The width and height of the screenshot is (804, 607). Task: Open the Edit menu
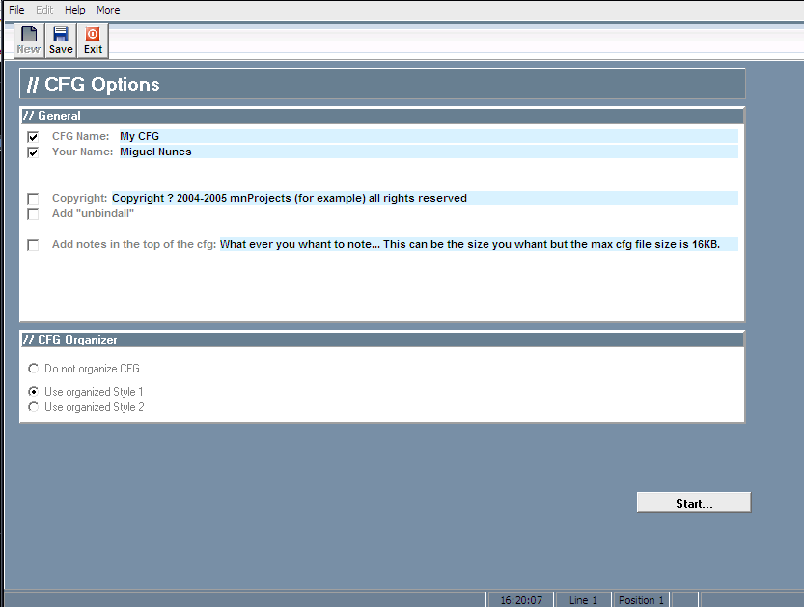[x=44, y=10]
